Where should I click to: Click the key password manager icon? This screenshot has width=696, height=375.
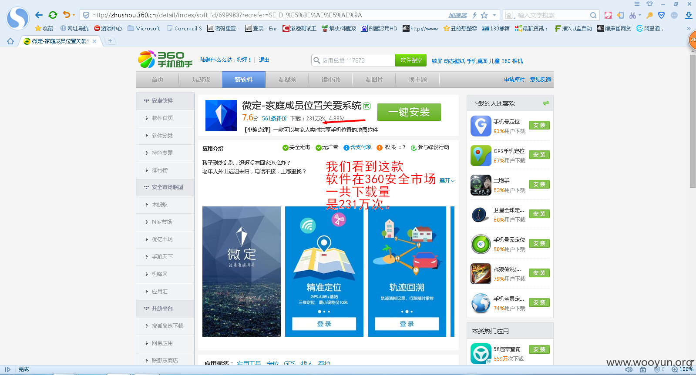coord(649,15)
